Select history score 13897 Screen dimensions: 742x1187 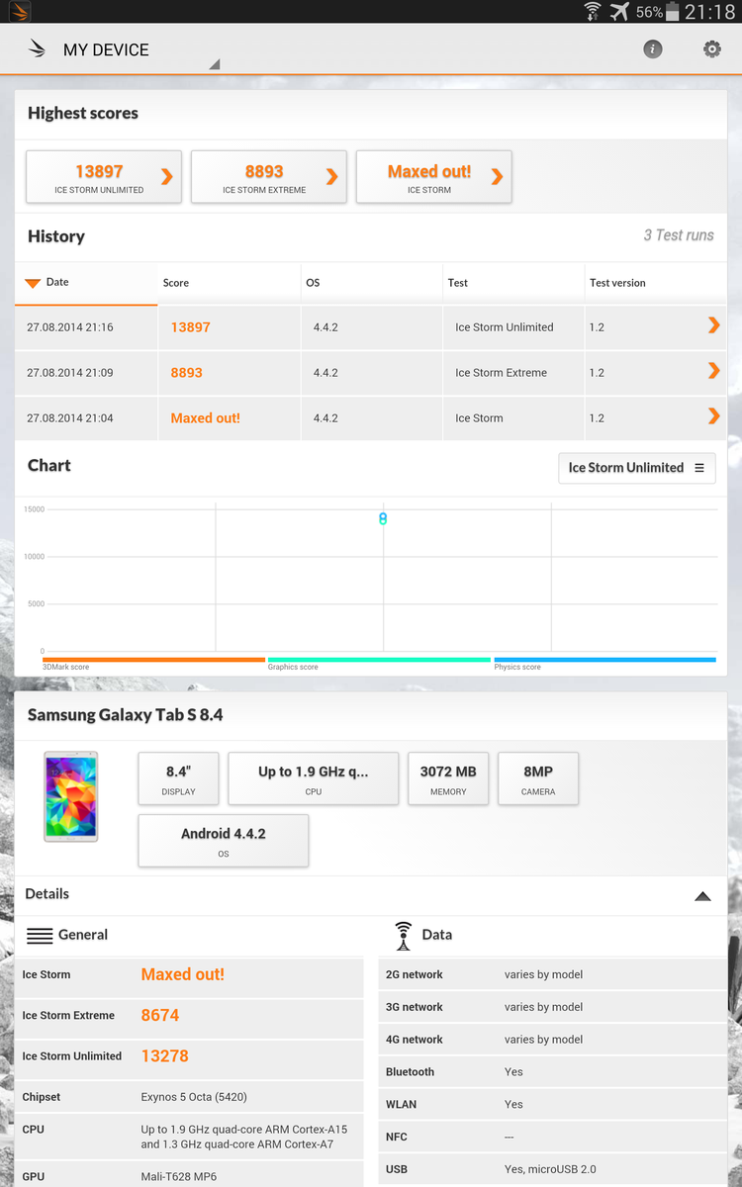(190, 327)
